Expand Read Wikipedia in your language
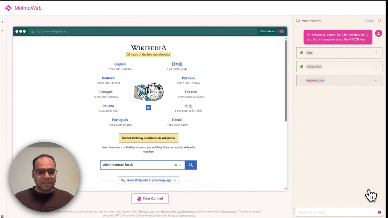This screenshot has height=218, width=388. tap(148, 180)
